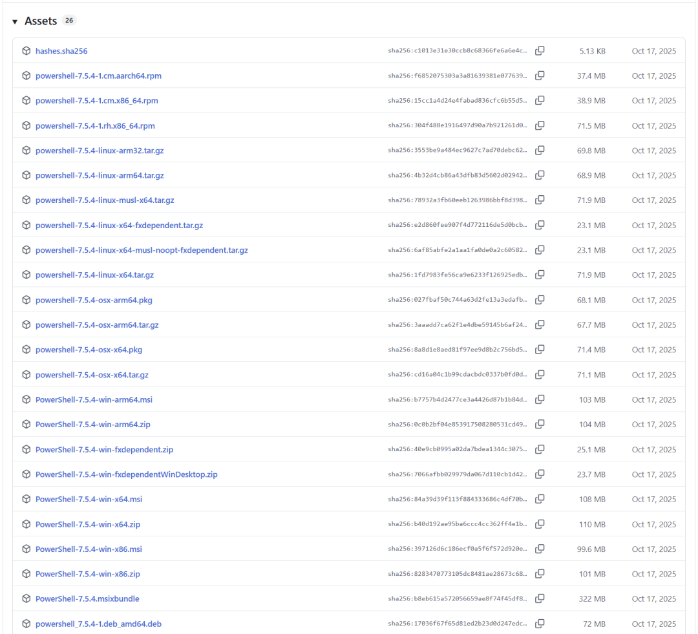Copy hash for powershell-7.5.4-1.rh.x86_64.rpm
This screenshot has height=634, width=698.
[x=540, y=125]
